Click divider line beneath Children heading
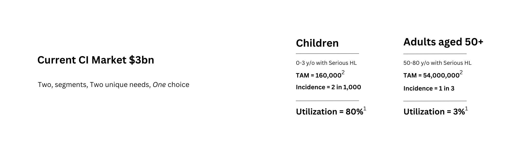Image resolution: width=510 pixels, height=153 pixels. click(x=327, y=54)
